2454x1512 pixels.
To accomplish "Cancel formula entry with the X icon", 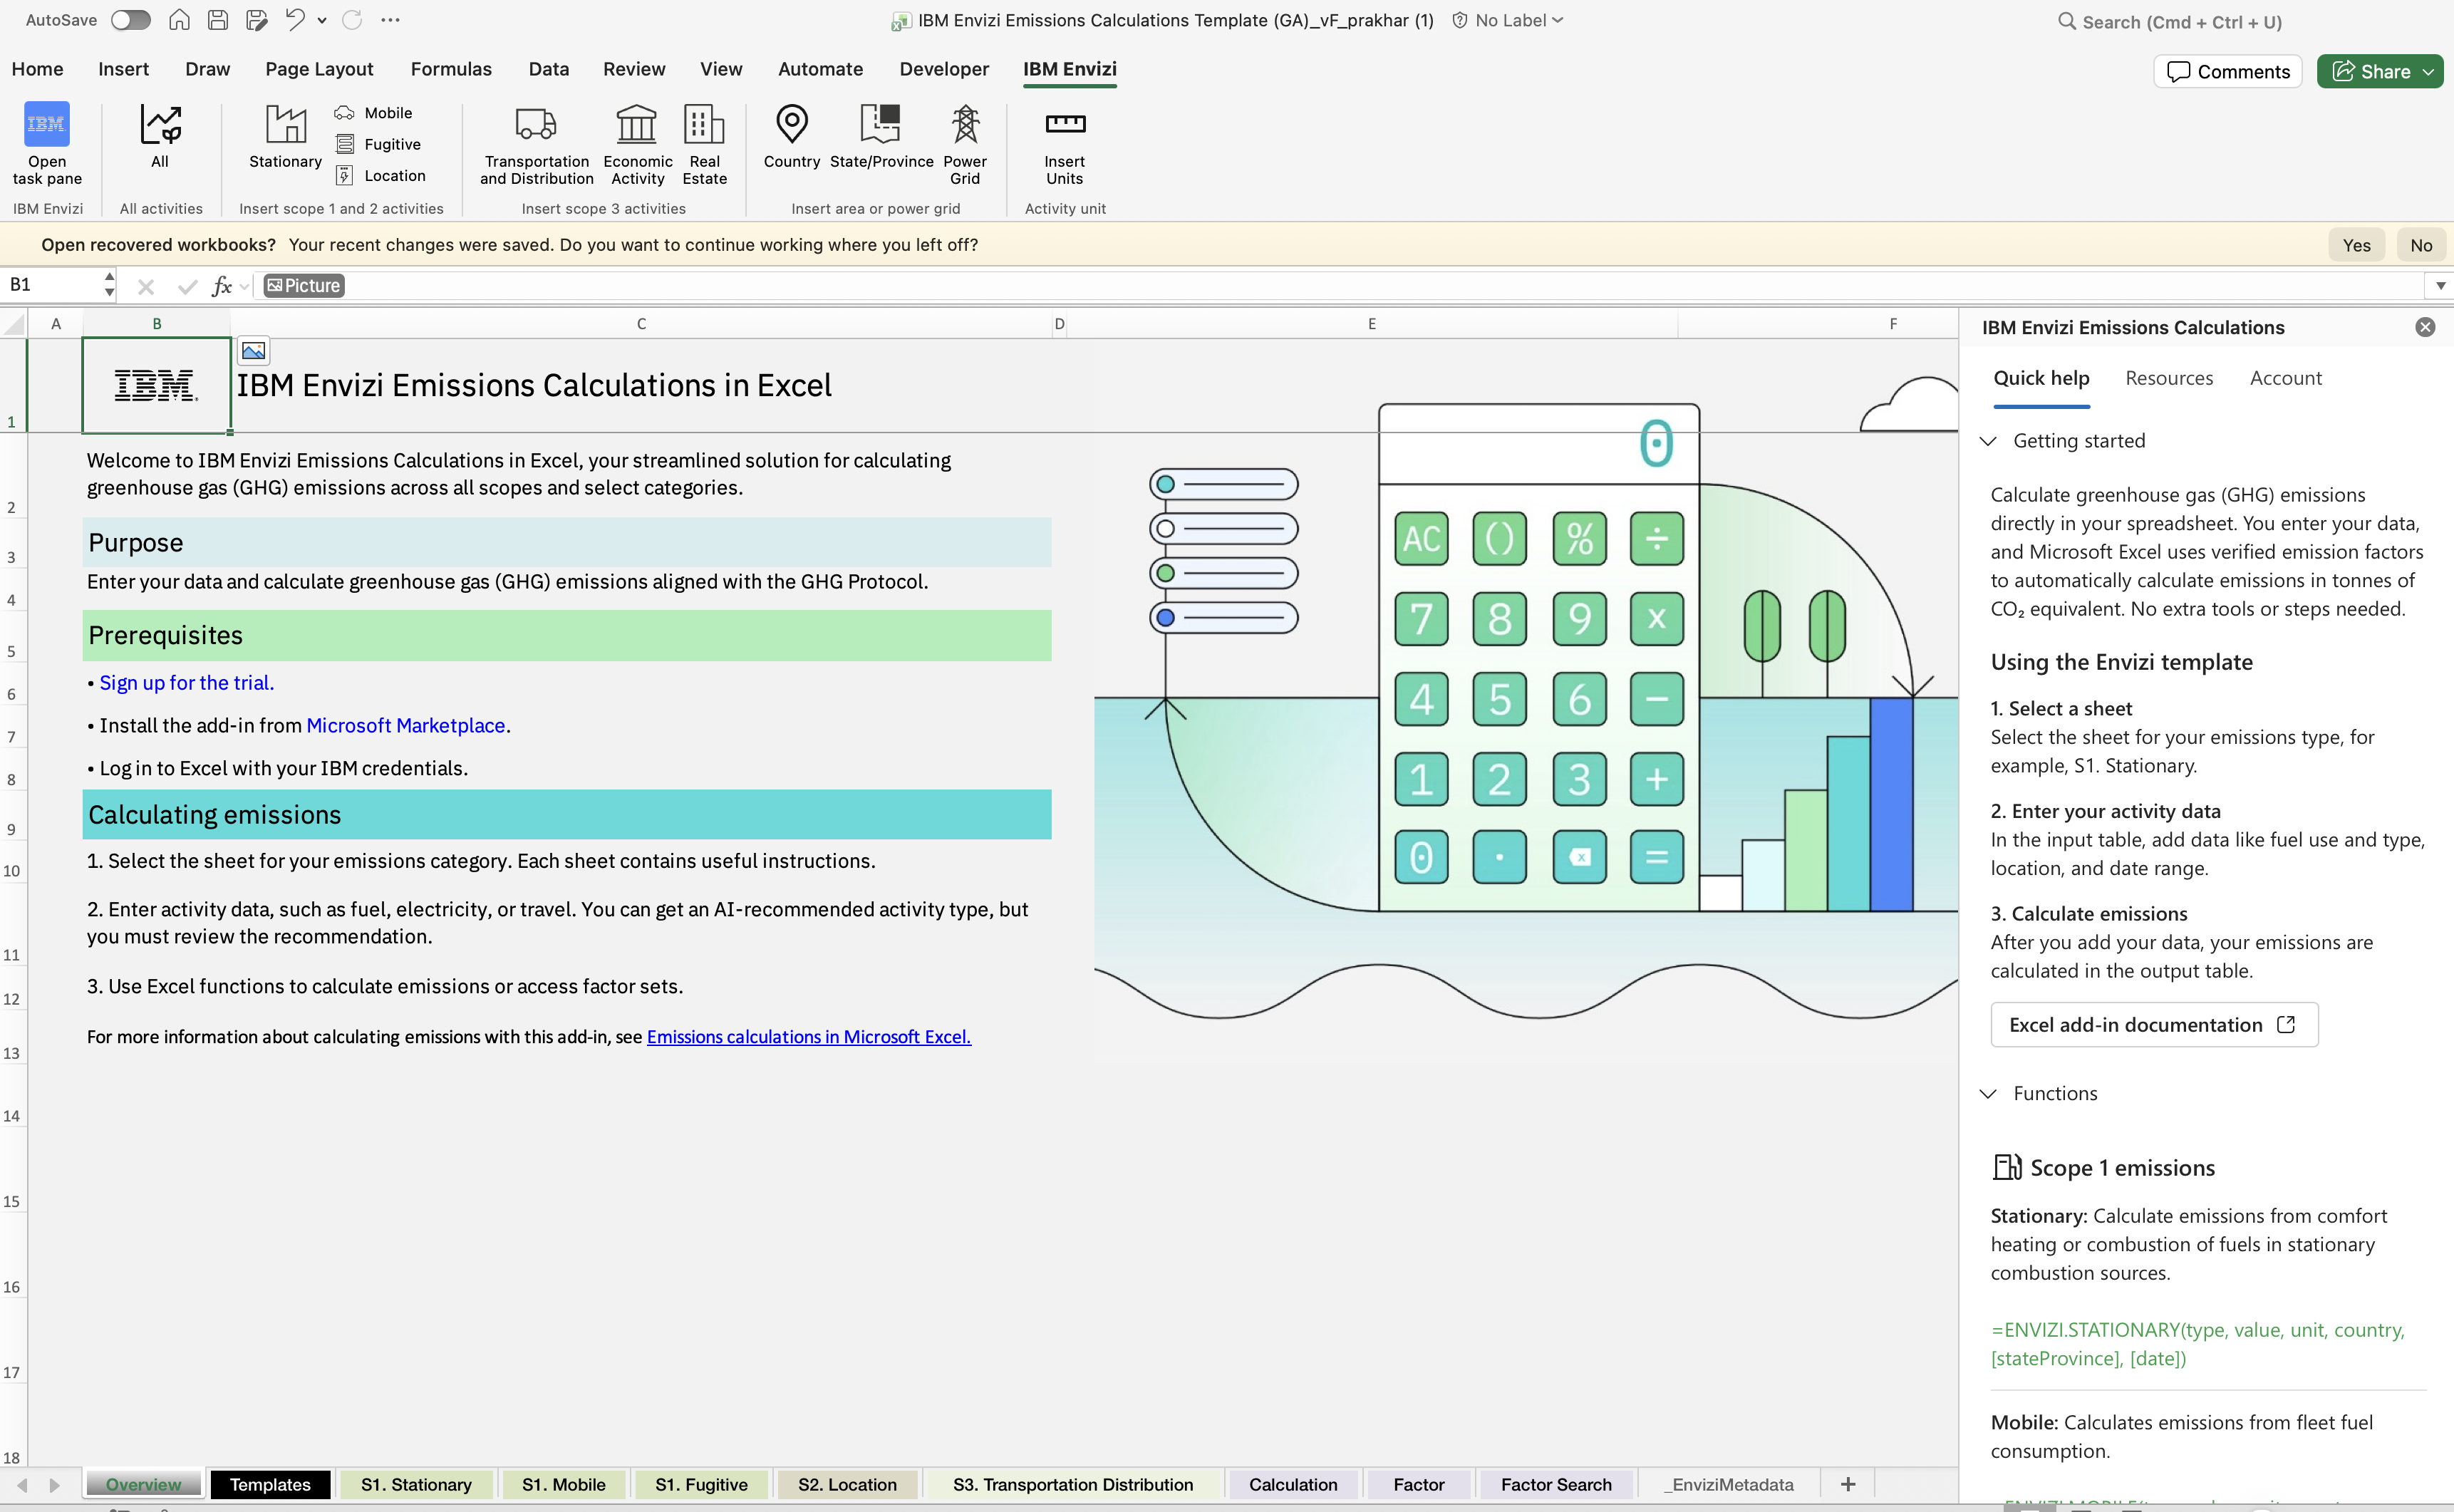I will pyautogui.click(x=146, y=287).
